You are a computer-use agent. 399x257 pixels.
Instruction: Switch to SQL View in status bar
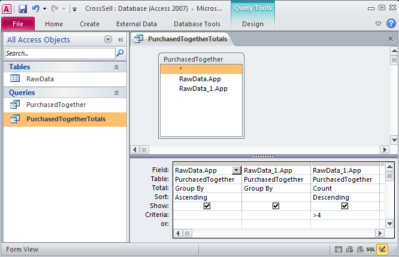pyautogui.click(x=371, y=249)
